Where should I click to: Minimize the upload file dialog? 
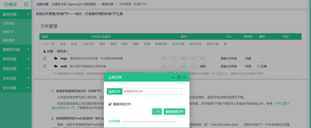[173, 78]
